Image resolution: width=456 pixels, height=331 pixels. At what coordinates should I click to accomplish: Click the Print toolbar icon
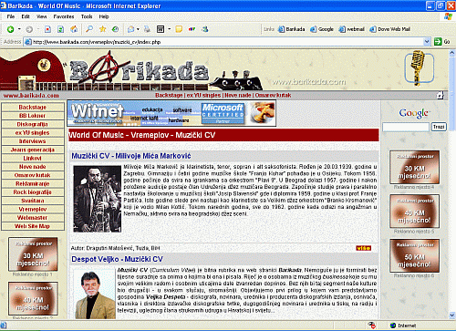point(147,29)
